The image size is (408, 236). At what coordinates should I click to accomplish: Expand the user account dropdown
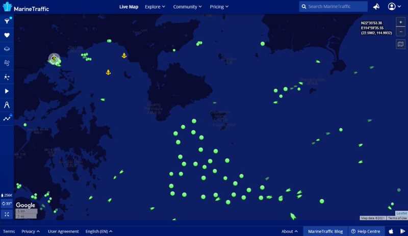pos(394,7)
